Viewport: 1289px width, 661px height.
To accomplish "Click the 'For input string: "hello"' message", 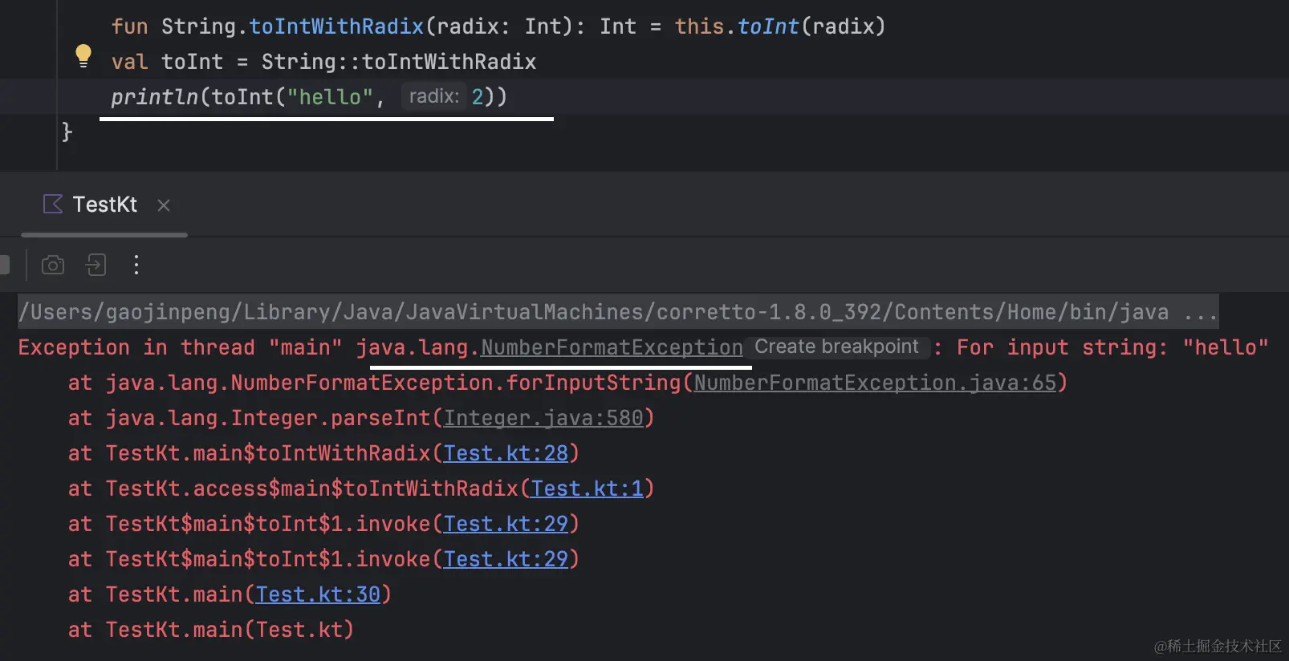I will tap(1112, 347).
